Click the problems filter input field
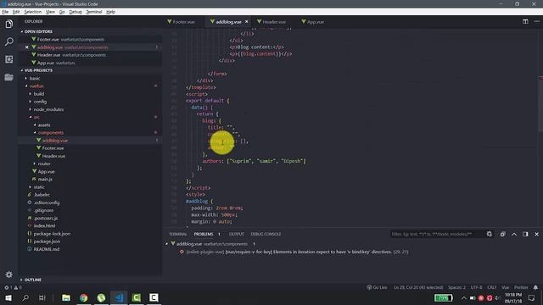The image size is (543, 305). 436,234
